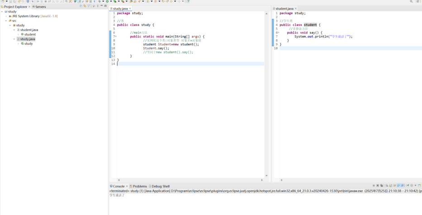Switch to the Problems tab
422x215 pixels.
138,186
